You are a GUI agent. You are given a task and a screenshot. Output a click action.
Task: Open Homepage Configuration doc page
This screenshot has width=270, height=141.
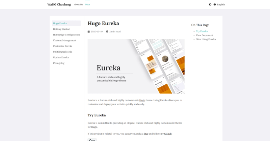pos(66,35)
